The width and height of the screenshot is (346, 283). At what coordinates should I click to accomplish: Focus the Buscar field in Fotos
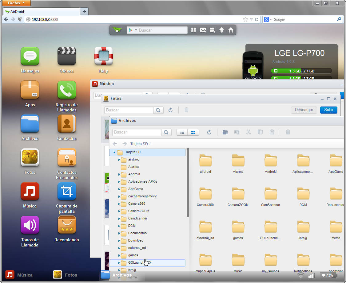[x=129, y=110]
